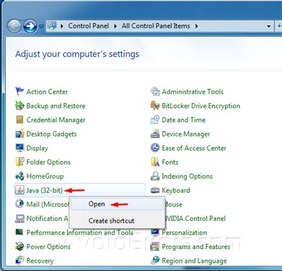Choose Open in the context menu

117,204
